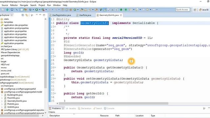Viewport: 210px width, 118px height.
Task: Click the green square toolbar icon
Action: (126, 10)
